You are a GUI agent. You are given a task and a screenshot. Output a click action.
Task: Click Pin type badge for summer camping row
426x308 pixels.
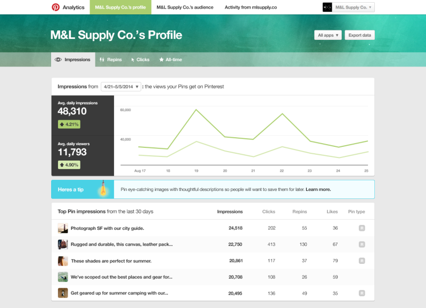[362, 293]
